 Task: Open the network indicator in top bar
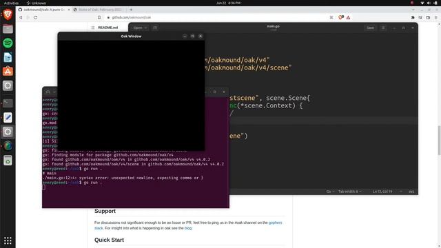point(422,3)
